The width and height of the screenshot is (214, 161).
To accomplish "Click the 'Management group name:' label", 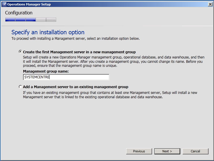I will (46, 71).
